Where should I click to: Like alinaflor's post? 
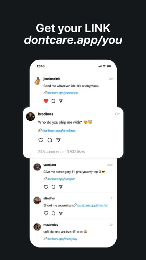coord(46,213)
